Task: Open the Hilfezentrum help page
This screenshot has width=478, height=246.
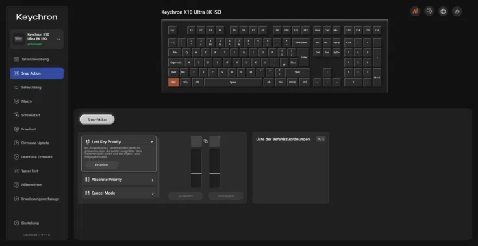Action: point(36,185)
